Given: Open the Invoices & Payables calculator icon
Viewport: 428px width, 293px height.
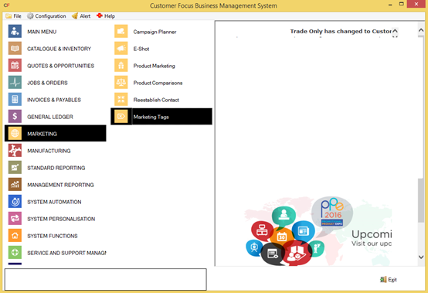Looking at the screenshot, I should tap(15, 100).
